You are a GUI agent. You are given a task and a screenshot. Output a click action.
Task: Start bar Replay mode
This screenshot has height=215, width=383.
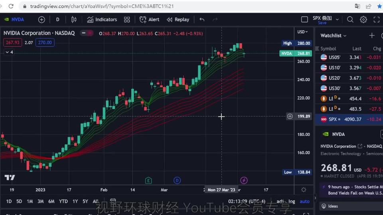coord(178,20)
